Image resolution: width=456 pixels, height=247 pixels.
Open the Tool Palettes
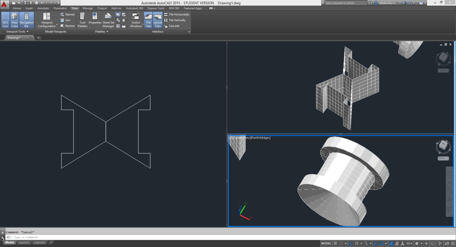(83, 20)
